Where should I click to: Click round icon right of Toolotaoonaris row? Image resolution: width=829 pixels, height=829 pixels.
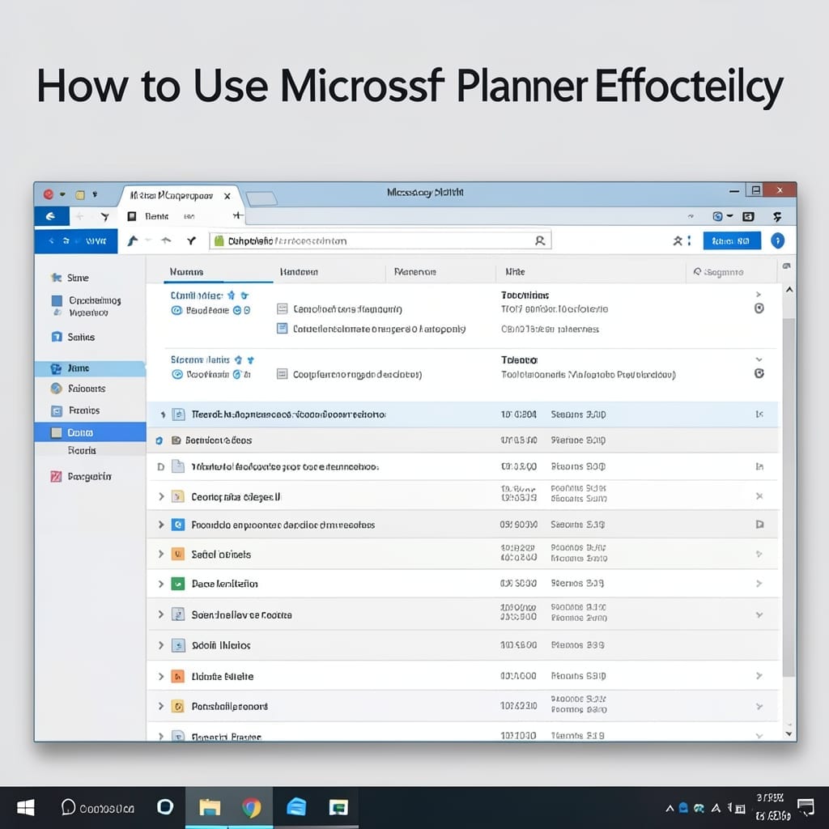(x=759, y=373)
